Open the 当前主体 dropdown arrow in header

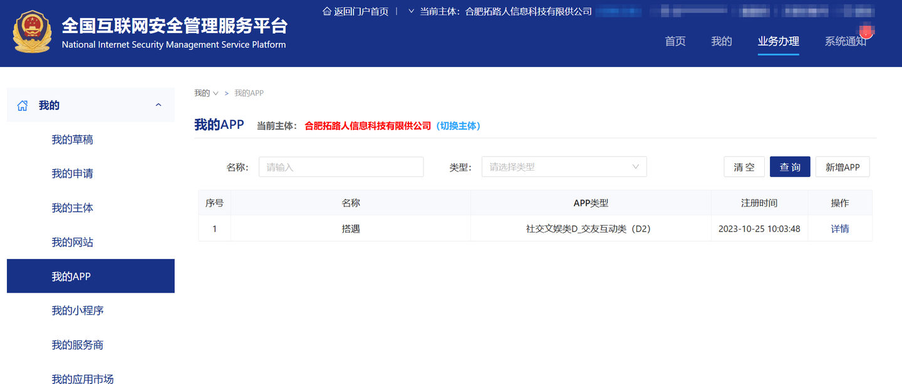(412, 11)
